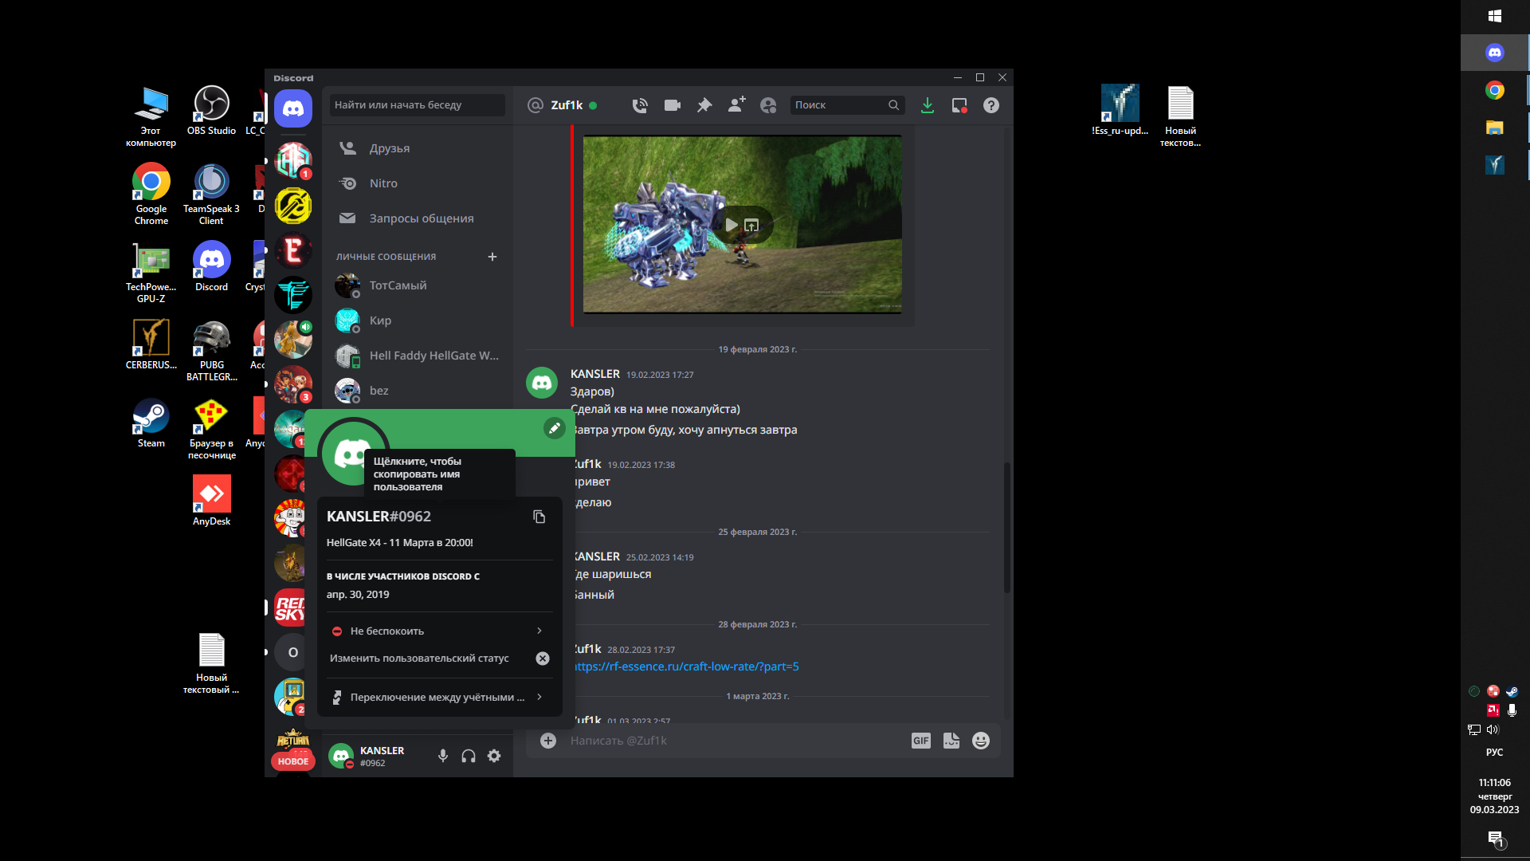Click the search field labeled Поиск
Viewport: 1530px width, 861px height.
click(847, 105)
